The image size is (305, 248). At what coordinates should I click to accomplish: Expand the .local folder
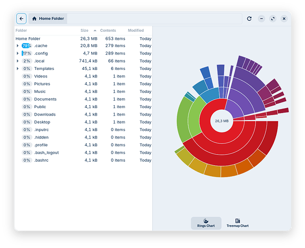(x=18, y=61)
